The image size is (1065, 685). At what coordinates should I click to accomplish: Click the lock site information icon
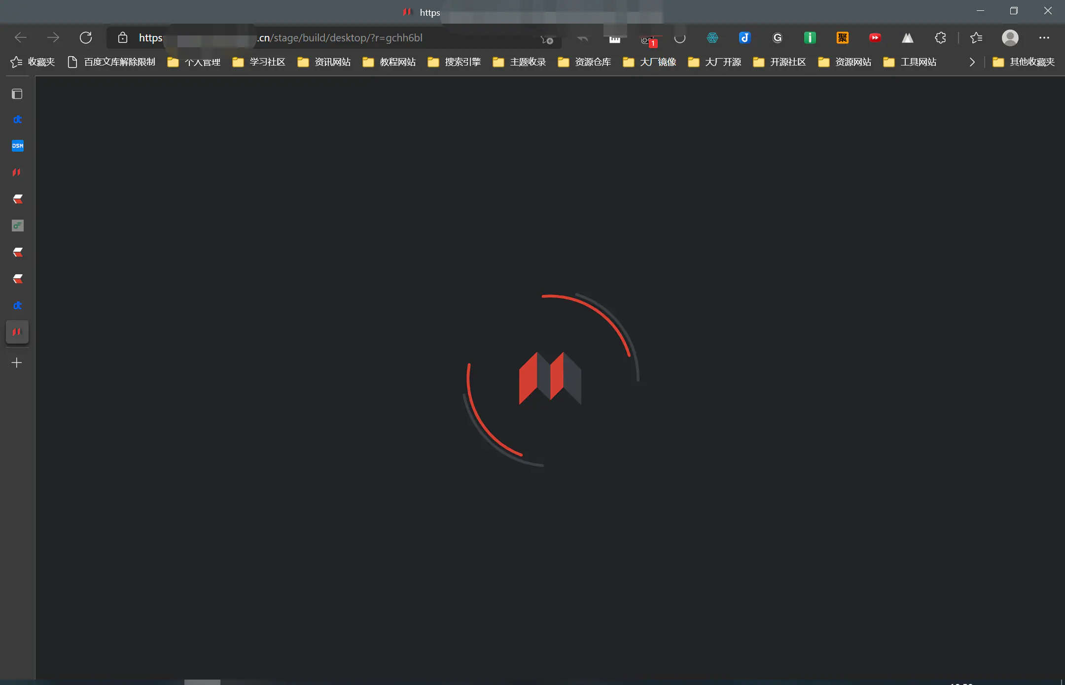(123, 38)
